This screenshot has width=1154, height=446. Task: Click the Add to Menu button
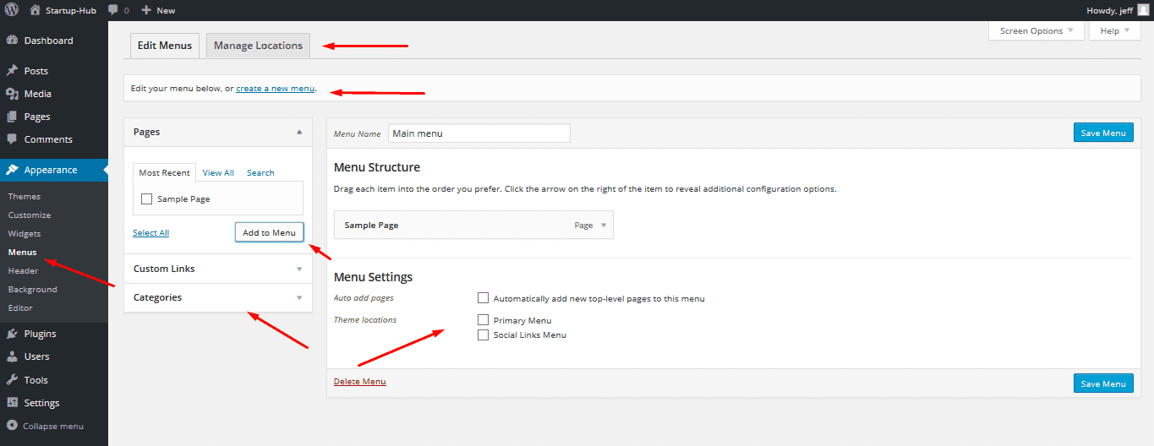[269, 232]
